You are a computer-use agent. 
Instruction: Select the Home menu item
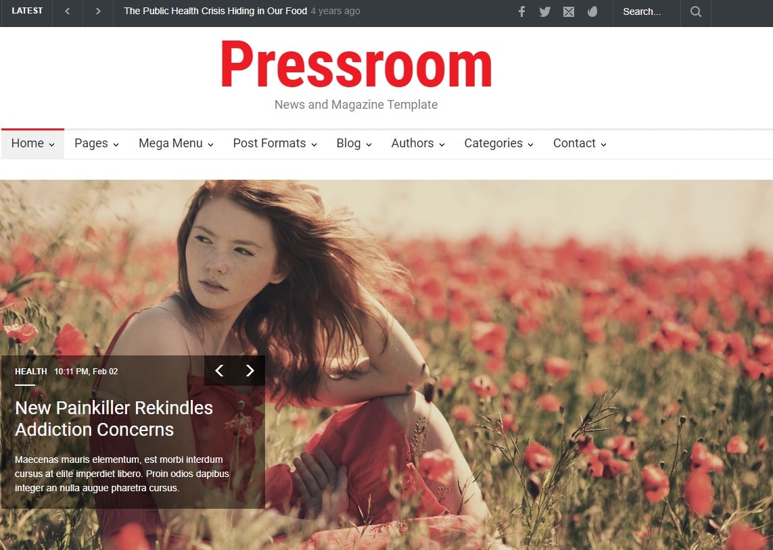(x=27, y=143)
